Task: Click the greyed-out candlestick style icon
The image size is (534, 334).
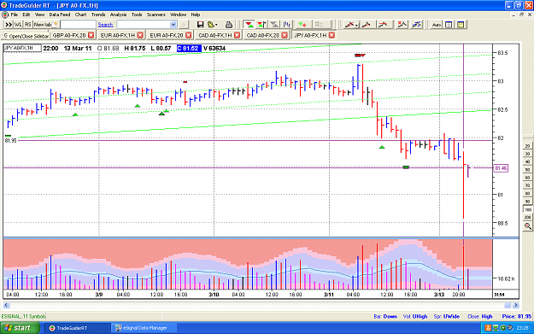Action: click(x=319, y=25)
